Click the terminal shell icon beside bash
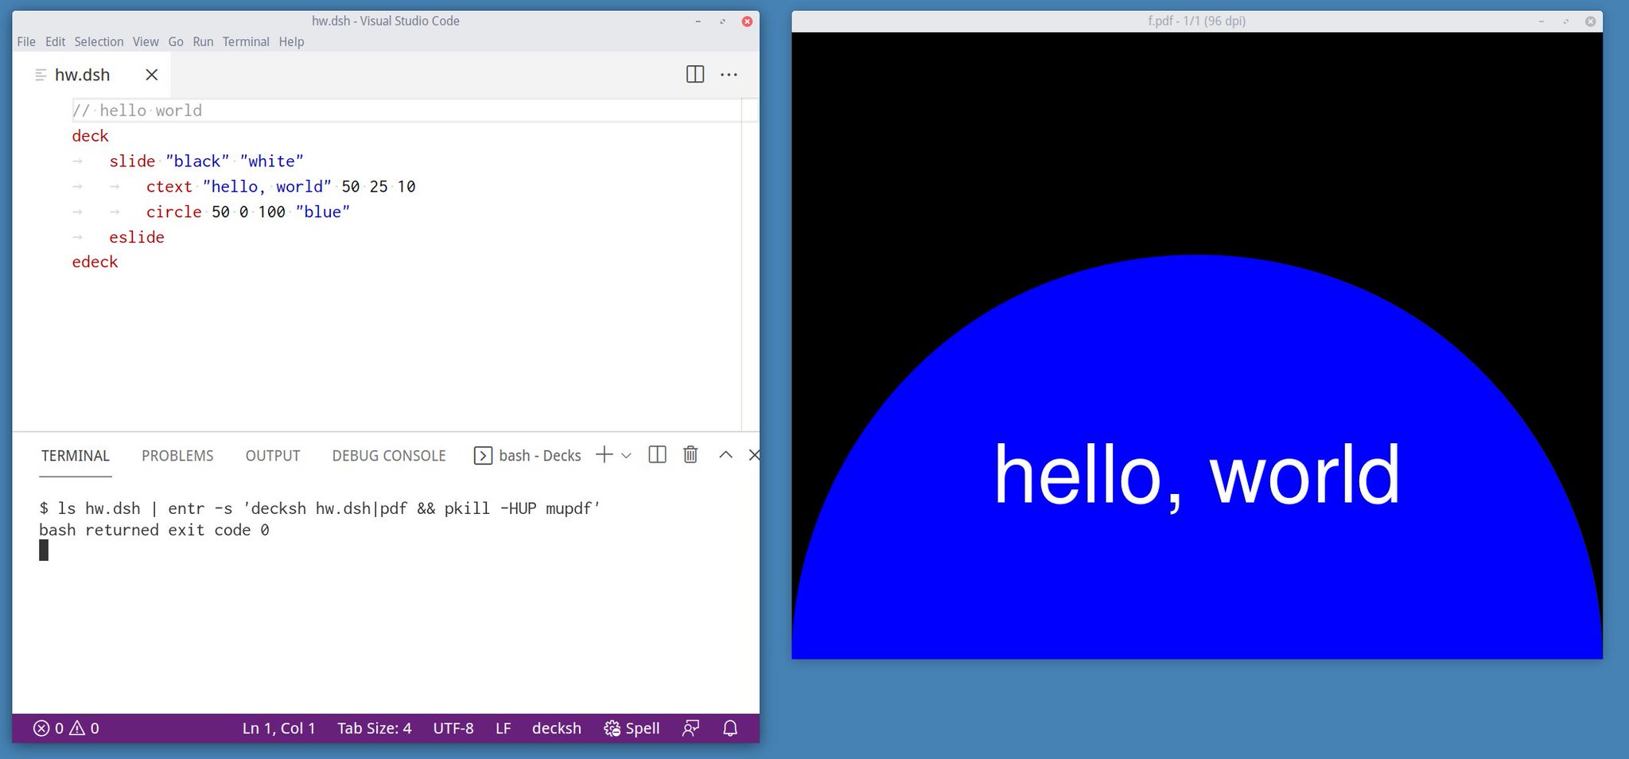The image size is (1629, 759). pos(483,456)
